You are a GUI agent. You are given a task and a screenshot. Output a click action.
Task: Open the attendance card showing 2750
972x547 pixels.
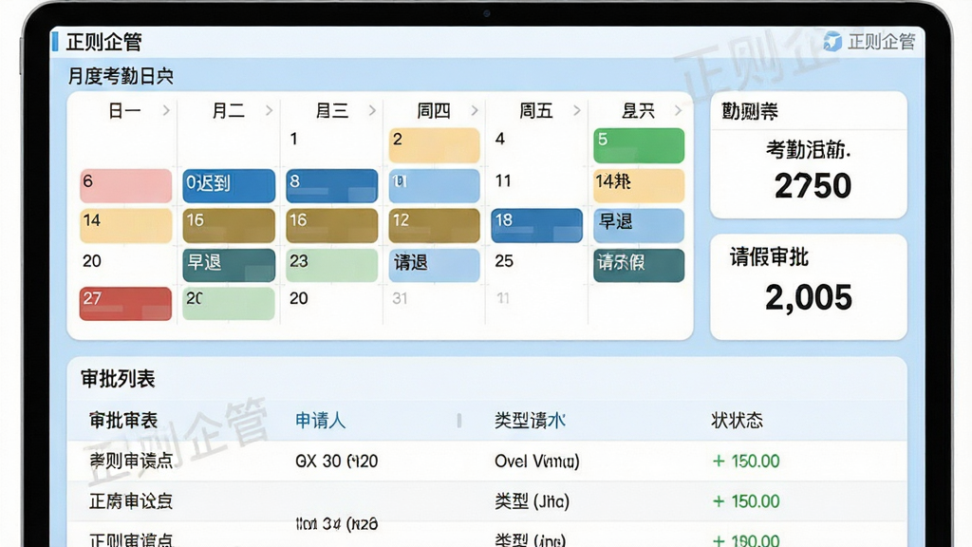point(809,155)
